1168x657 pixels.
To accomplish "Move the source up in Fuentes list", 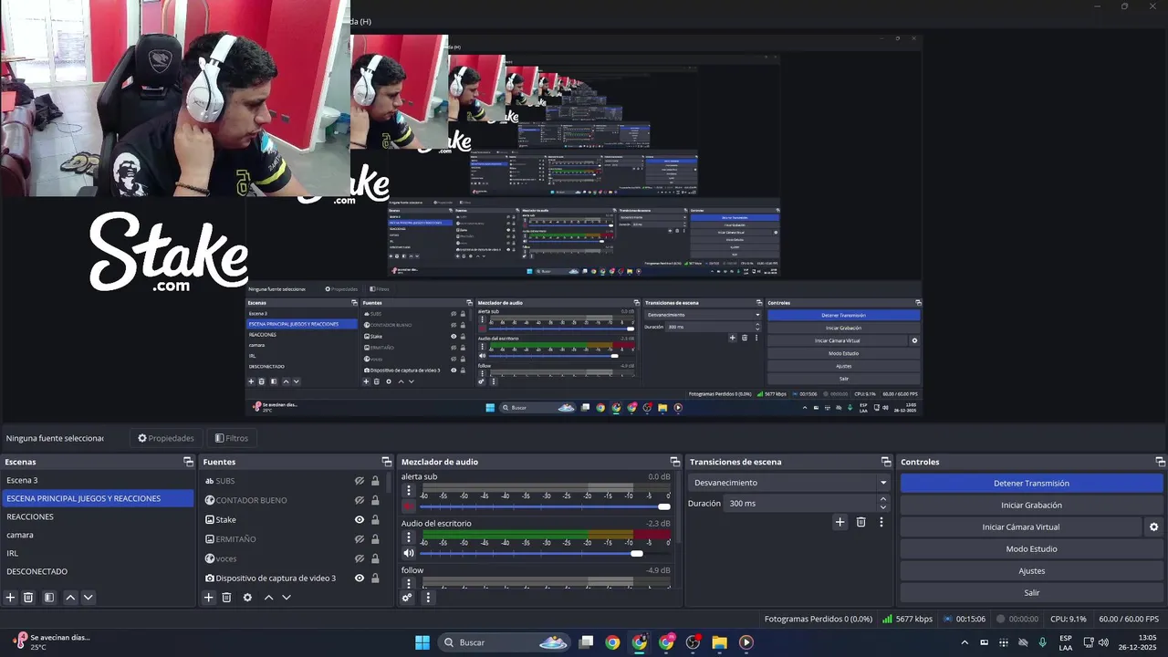I will (268, 598).
